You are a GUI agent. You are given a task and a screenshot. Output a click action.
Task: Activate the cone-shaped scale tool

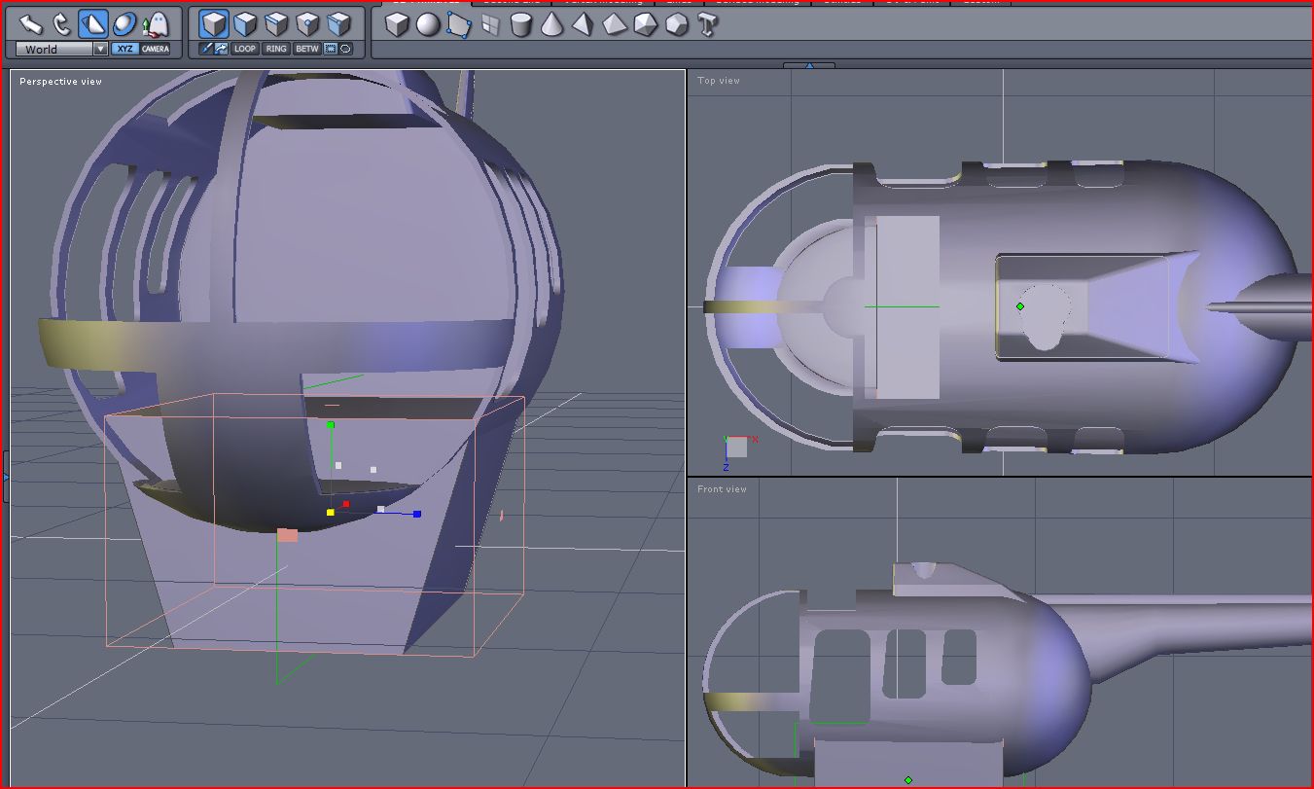[x=93, y=23]
